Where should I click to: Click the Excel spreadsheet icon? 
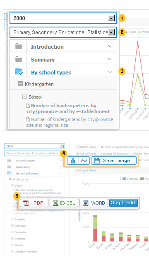(x=55, y=203)
